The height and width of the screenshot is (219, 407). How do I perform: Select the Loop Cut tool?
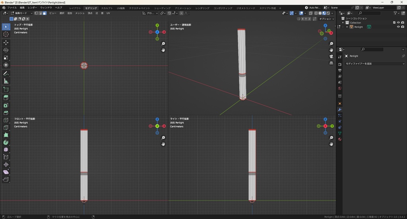coord(6,120)
